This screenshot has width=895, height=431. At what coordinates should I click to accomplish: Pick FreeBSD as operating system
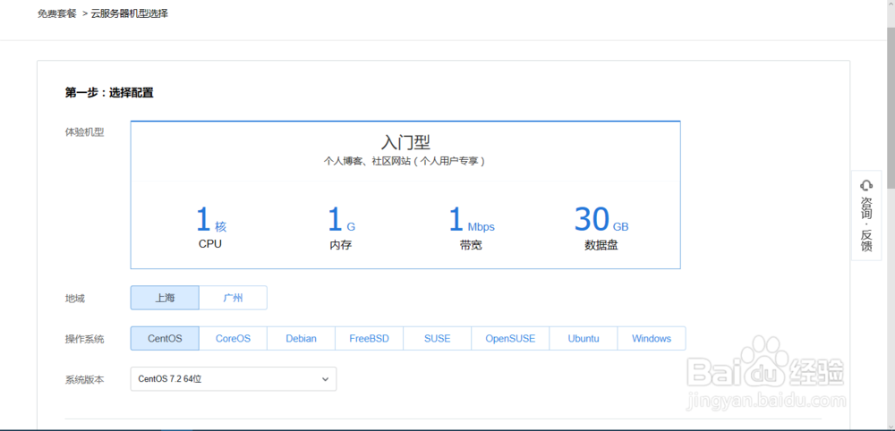point(369,339)
